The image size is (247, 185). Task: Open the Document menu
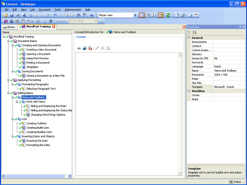coord(45,10)
